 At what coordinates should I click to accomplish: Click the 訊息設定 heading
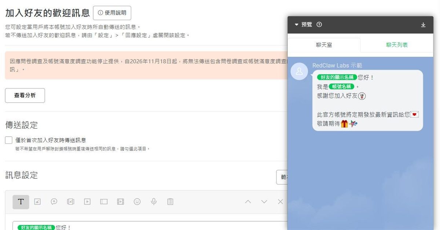22,175
